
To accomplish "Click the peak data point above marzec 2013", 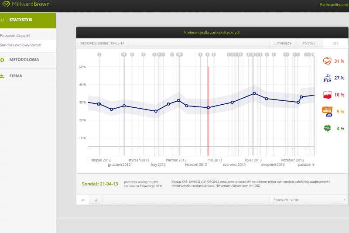I will (178, 101).
